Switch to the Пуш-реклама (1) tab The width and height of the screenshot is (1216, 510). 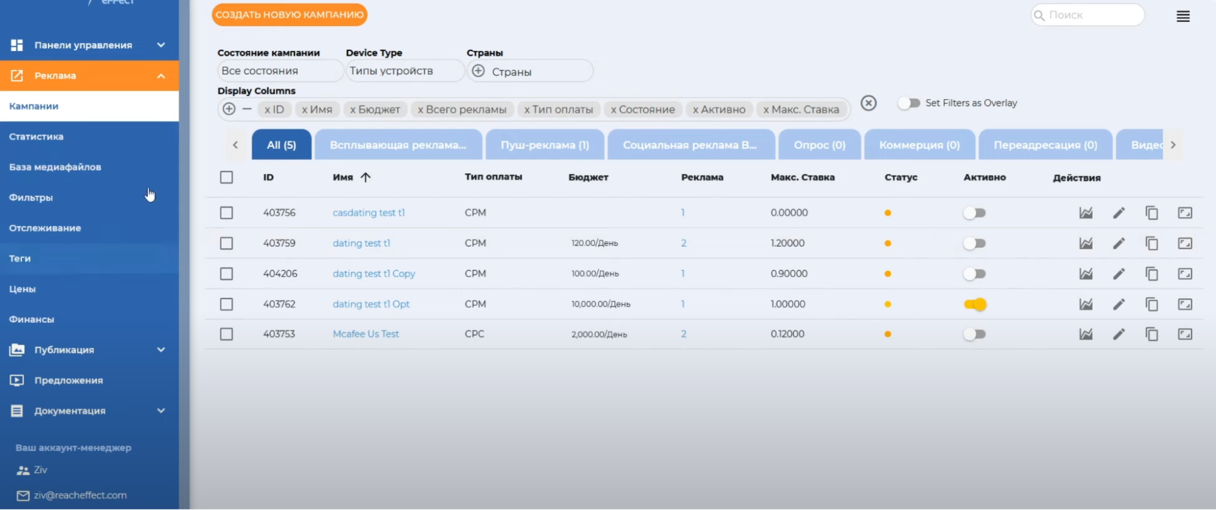coord(544,145)
